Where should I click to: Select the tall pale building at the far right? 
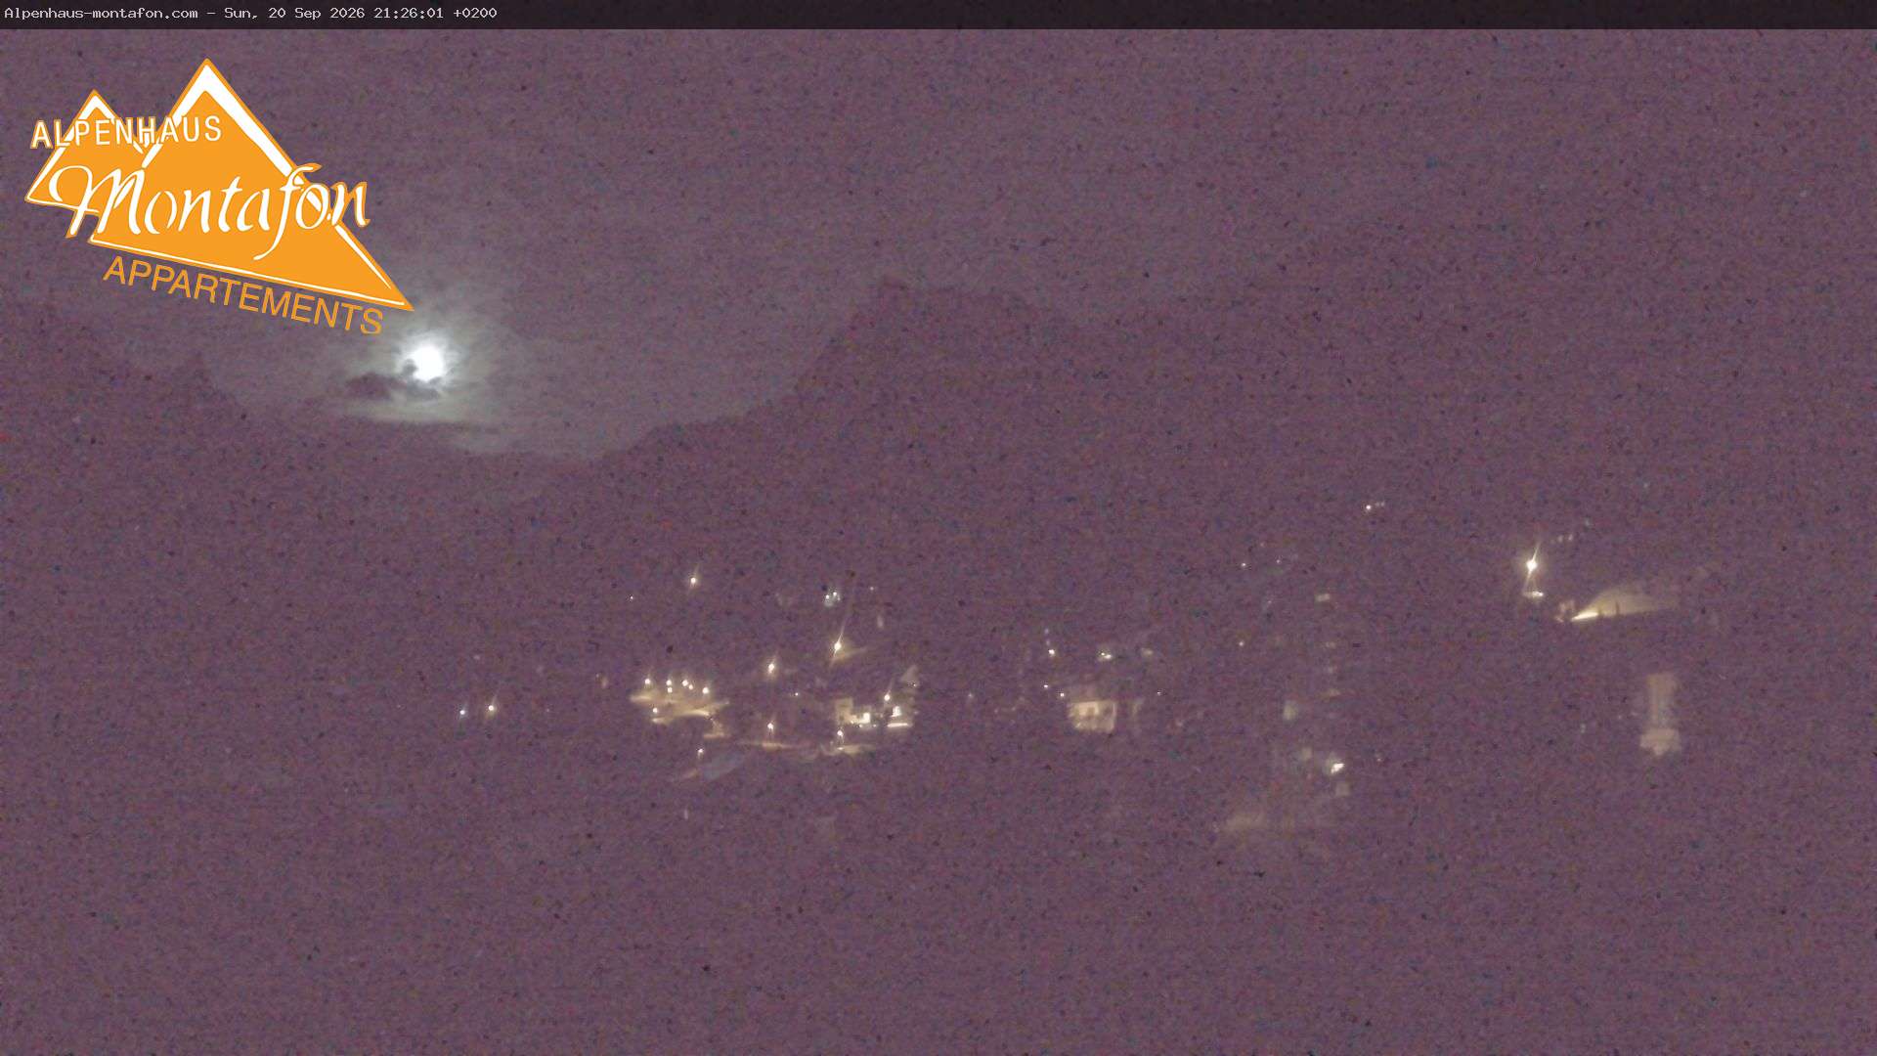1660,713
